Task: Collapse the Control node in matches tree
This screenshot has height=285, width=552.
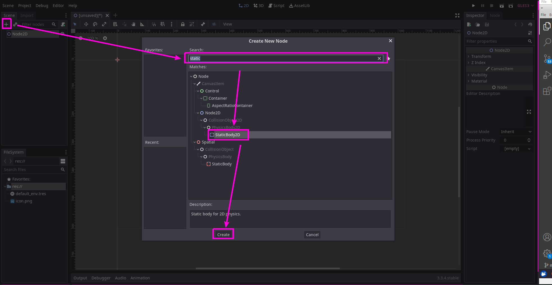Action: point(198,91)
